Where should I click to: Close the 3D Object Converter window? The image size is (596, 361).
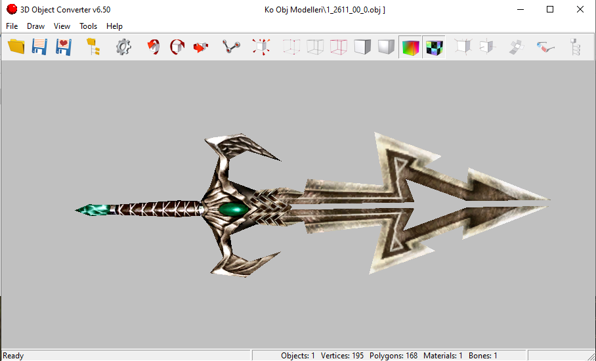pyautogui.click(x=580, y=9)
